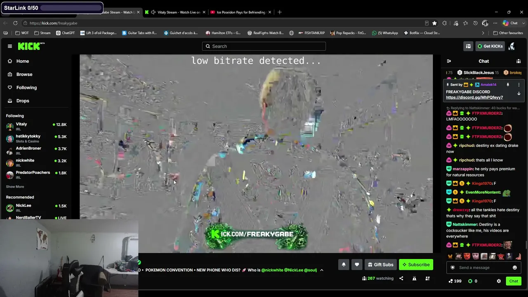Image resolution: width=528 pixels, height=297 pixels.
Task: Expand the pinned message down arrow
Action: pyautogui.click(x=519, y=94)
